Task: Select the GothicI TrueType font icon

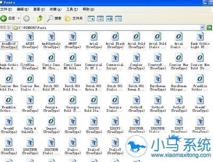Action: coord(179,100)
